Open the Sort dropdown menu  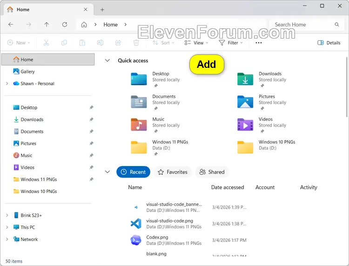click(163, 43)
